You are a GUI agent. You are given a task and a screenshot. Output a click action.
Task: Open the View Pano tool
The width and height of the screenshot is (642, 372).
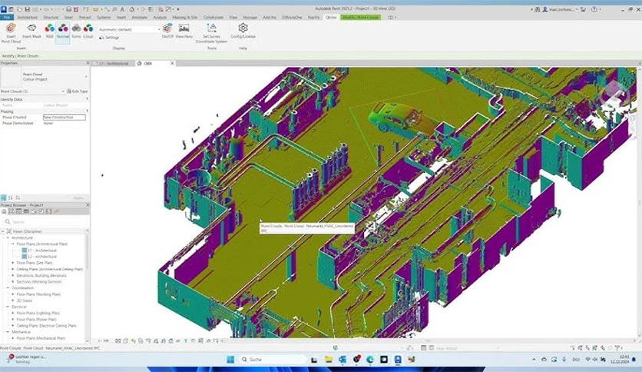tap(184, 32)
